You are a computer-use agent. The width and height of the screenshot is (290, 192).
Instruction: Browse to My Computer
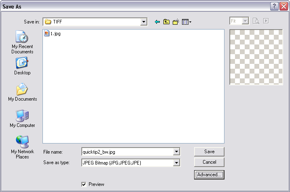point(22,118)
